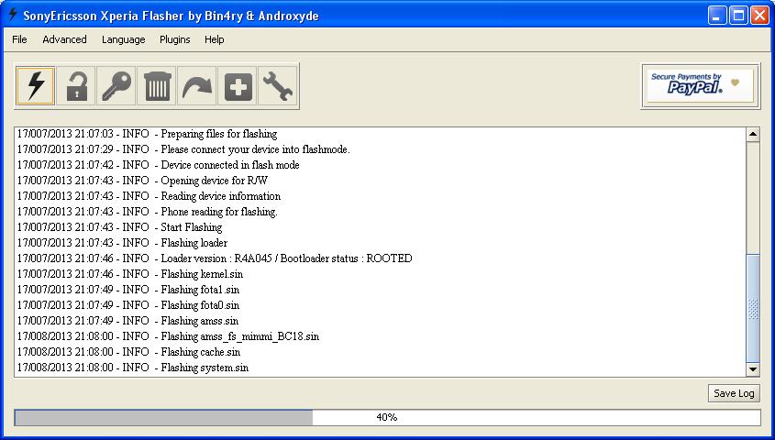
Task: Maximize the Xperia Flasher window
Action: (738, 16)
